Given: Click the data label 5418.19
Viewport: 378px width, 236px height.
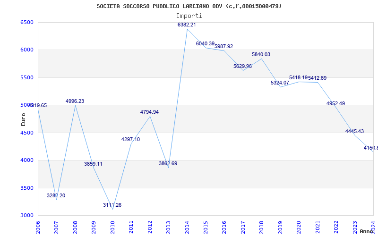Looking at the screenshot, I should coord(299,77).
